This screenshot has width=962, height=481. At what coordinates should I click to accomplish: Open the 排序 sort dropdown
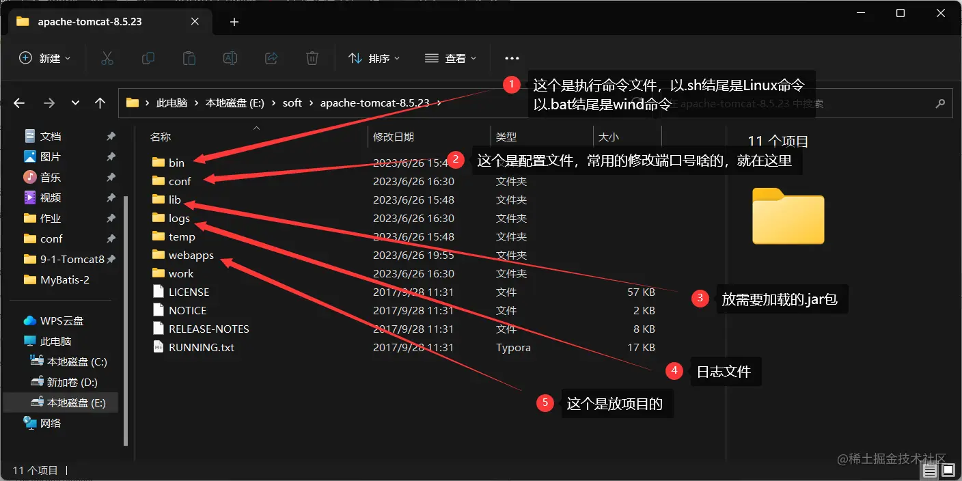coord(374,58)
